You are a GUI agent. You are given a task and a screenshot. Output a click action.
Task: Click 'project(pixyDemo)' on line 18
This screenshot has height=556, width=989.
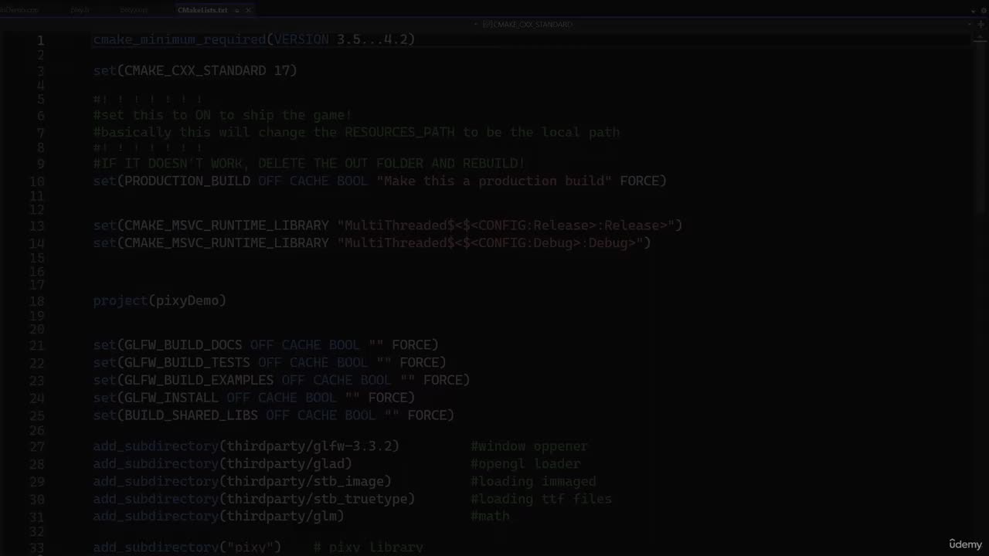(x=160, y=300)
